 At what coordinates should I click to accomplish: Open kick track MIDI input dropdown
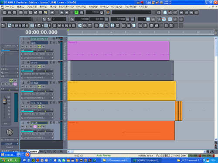(37, 54)
